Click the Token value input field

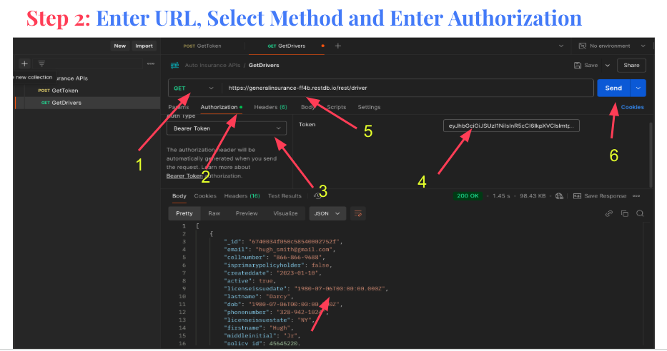click(511, 126)
